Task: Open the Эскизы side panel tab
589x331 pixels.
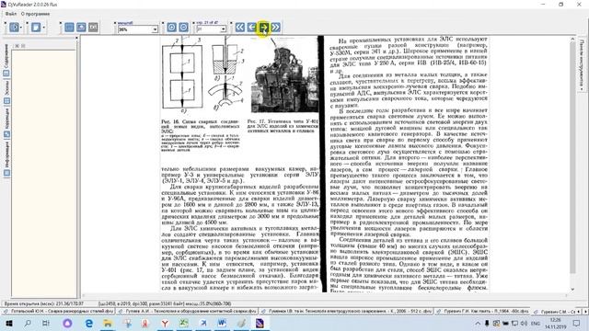Action: point(6,92)
